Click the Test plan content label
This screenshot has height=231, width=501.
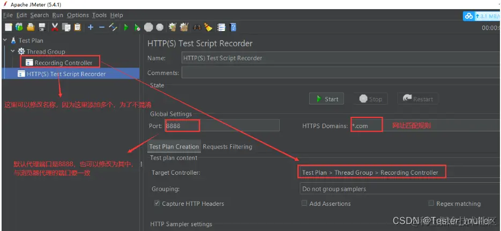point(174,158)
